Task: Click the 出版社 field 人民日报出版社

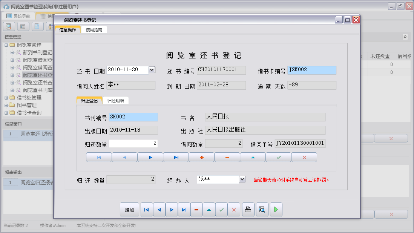Action: tap(265, 130)
